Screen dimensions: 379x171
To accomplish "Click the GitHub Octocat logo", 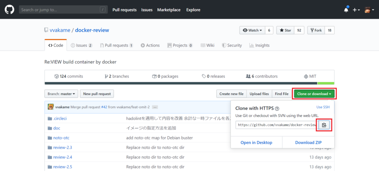I will point(9,10).
